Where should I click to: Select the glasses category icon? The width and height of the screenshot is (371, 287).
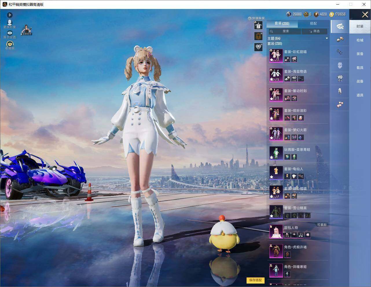[x=340, y=52]
